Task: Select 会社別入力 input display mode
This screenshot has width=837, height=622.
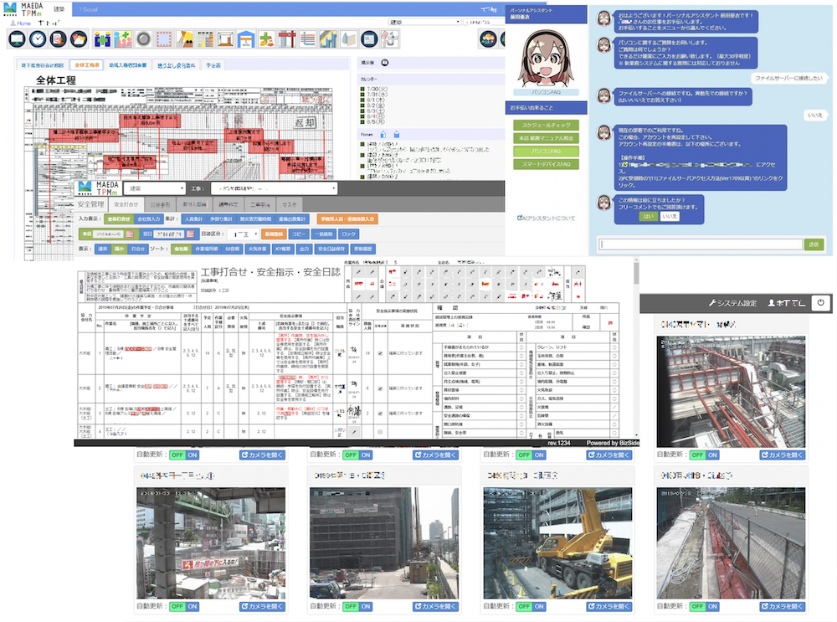Action: [149, 218]
